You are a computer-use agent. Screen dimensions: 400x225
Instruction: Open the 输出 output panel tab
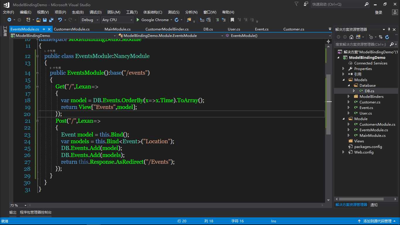click(13, 212)
